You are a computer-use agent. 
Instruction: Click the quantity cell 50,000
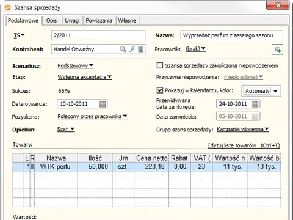(x=95, y=167)
